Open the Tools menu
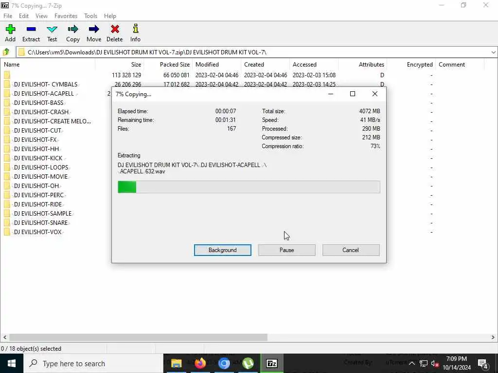This screenshot has height=373, width=498. pos(90,16)
